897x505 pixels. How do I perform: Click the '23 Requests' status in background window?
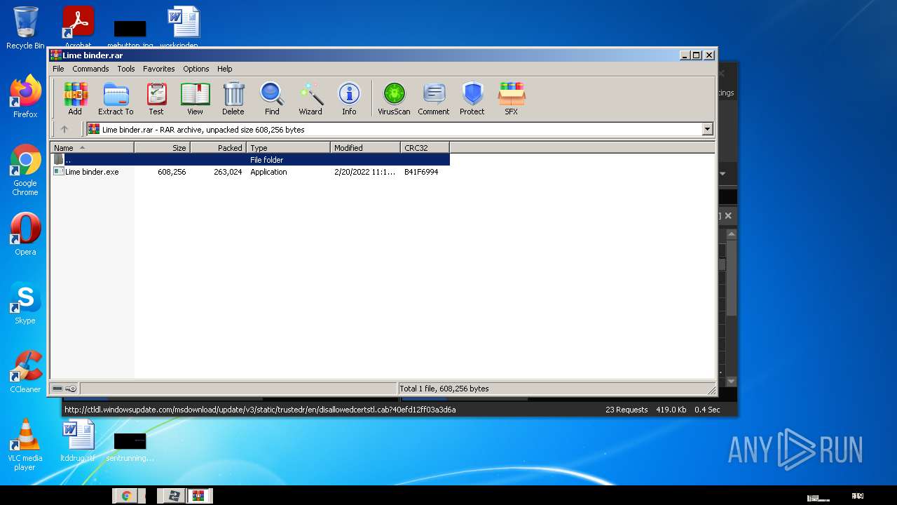[626, 410]
